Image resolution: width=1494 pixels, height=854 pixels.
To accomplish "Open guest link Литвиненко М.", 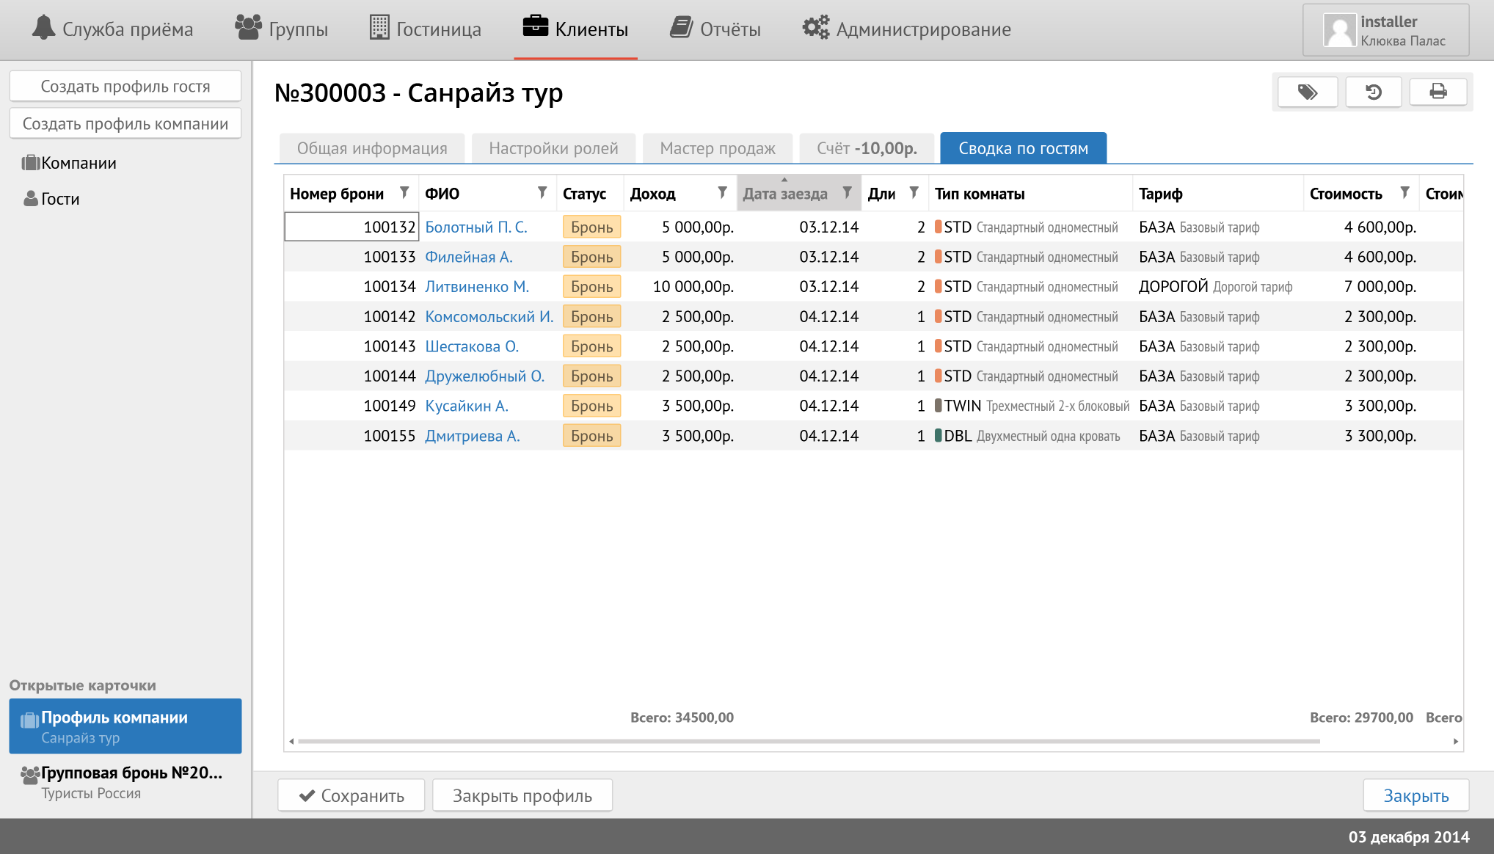I will point(477,287).
